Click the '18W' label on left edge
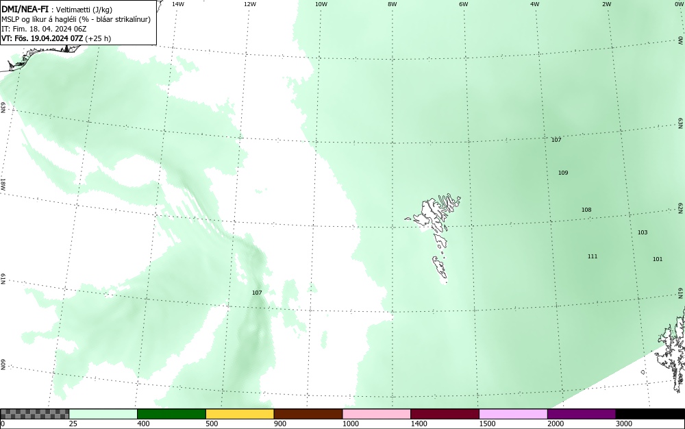The image size is (685, 429). [x=3, y=184]
